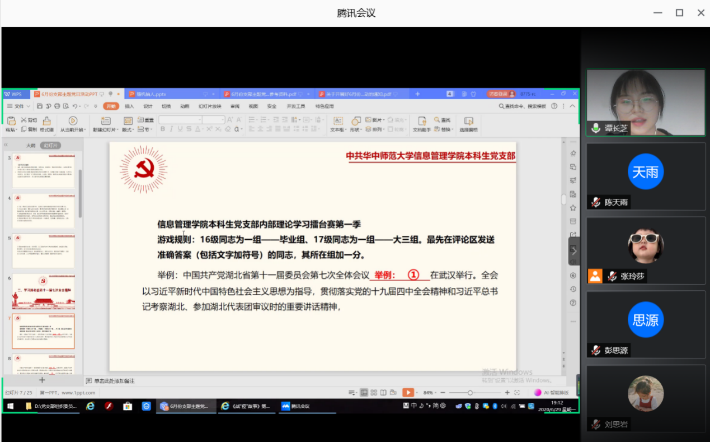Select slide 6 thumbnail in the slide panel

(43, 291)
